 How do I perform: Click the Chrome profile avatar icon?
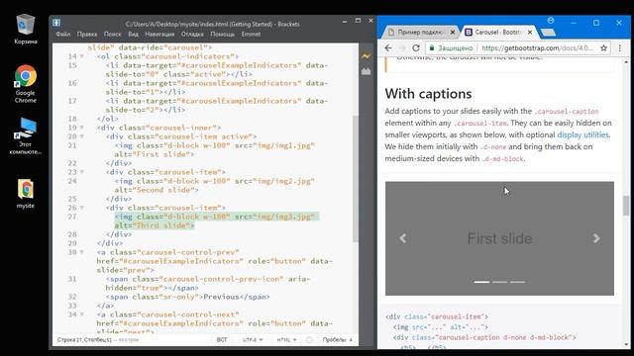551,21
